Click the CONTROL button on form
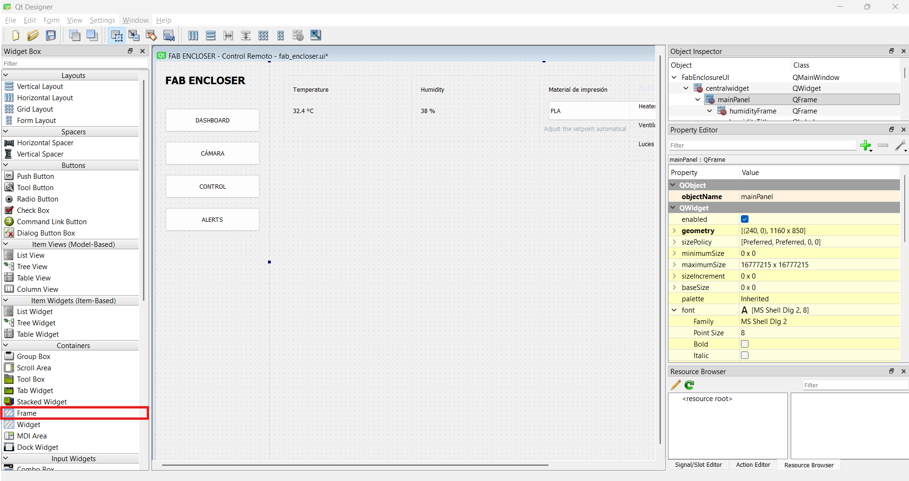 (x=213, y=186)
